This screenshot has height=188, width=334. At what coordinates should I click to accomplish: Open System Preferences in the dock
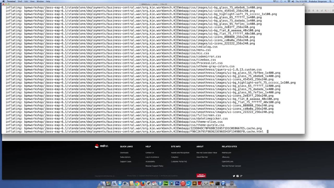206,184
